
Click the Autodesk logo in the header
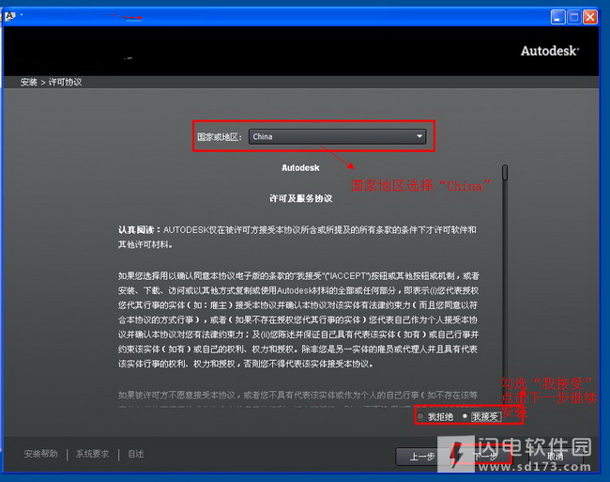click(550, 51)
